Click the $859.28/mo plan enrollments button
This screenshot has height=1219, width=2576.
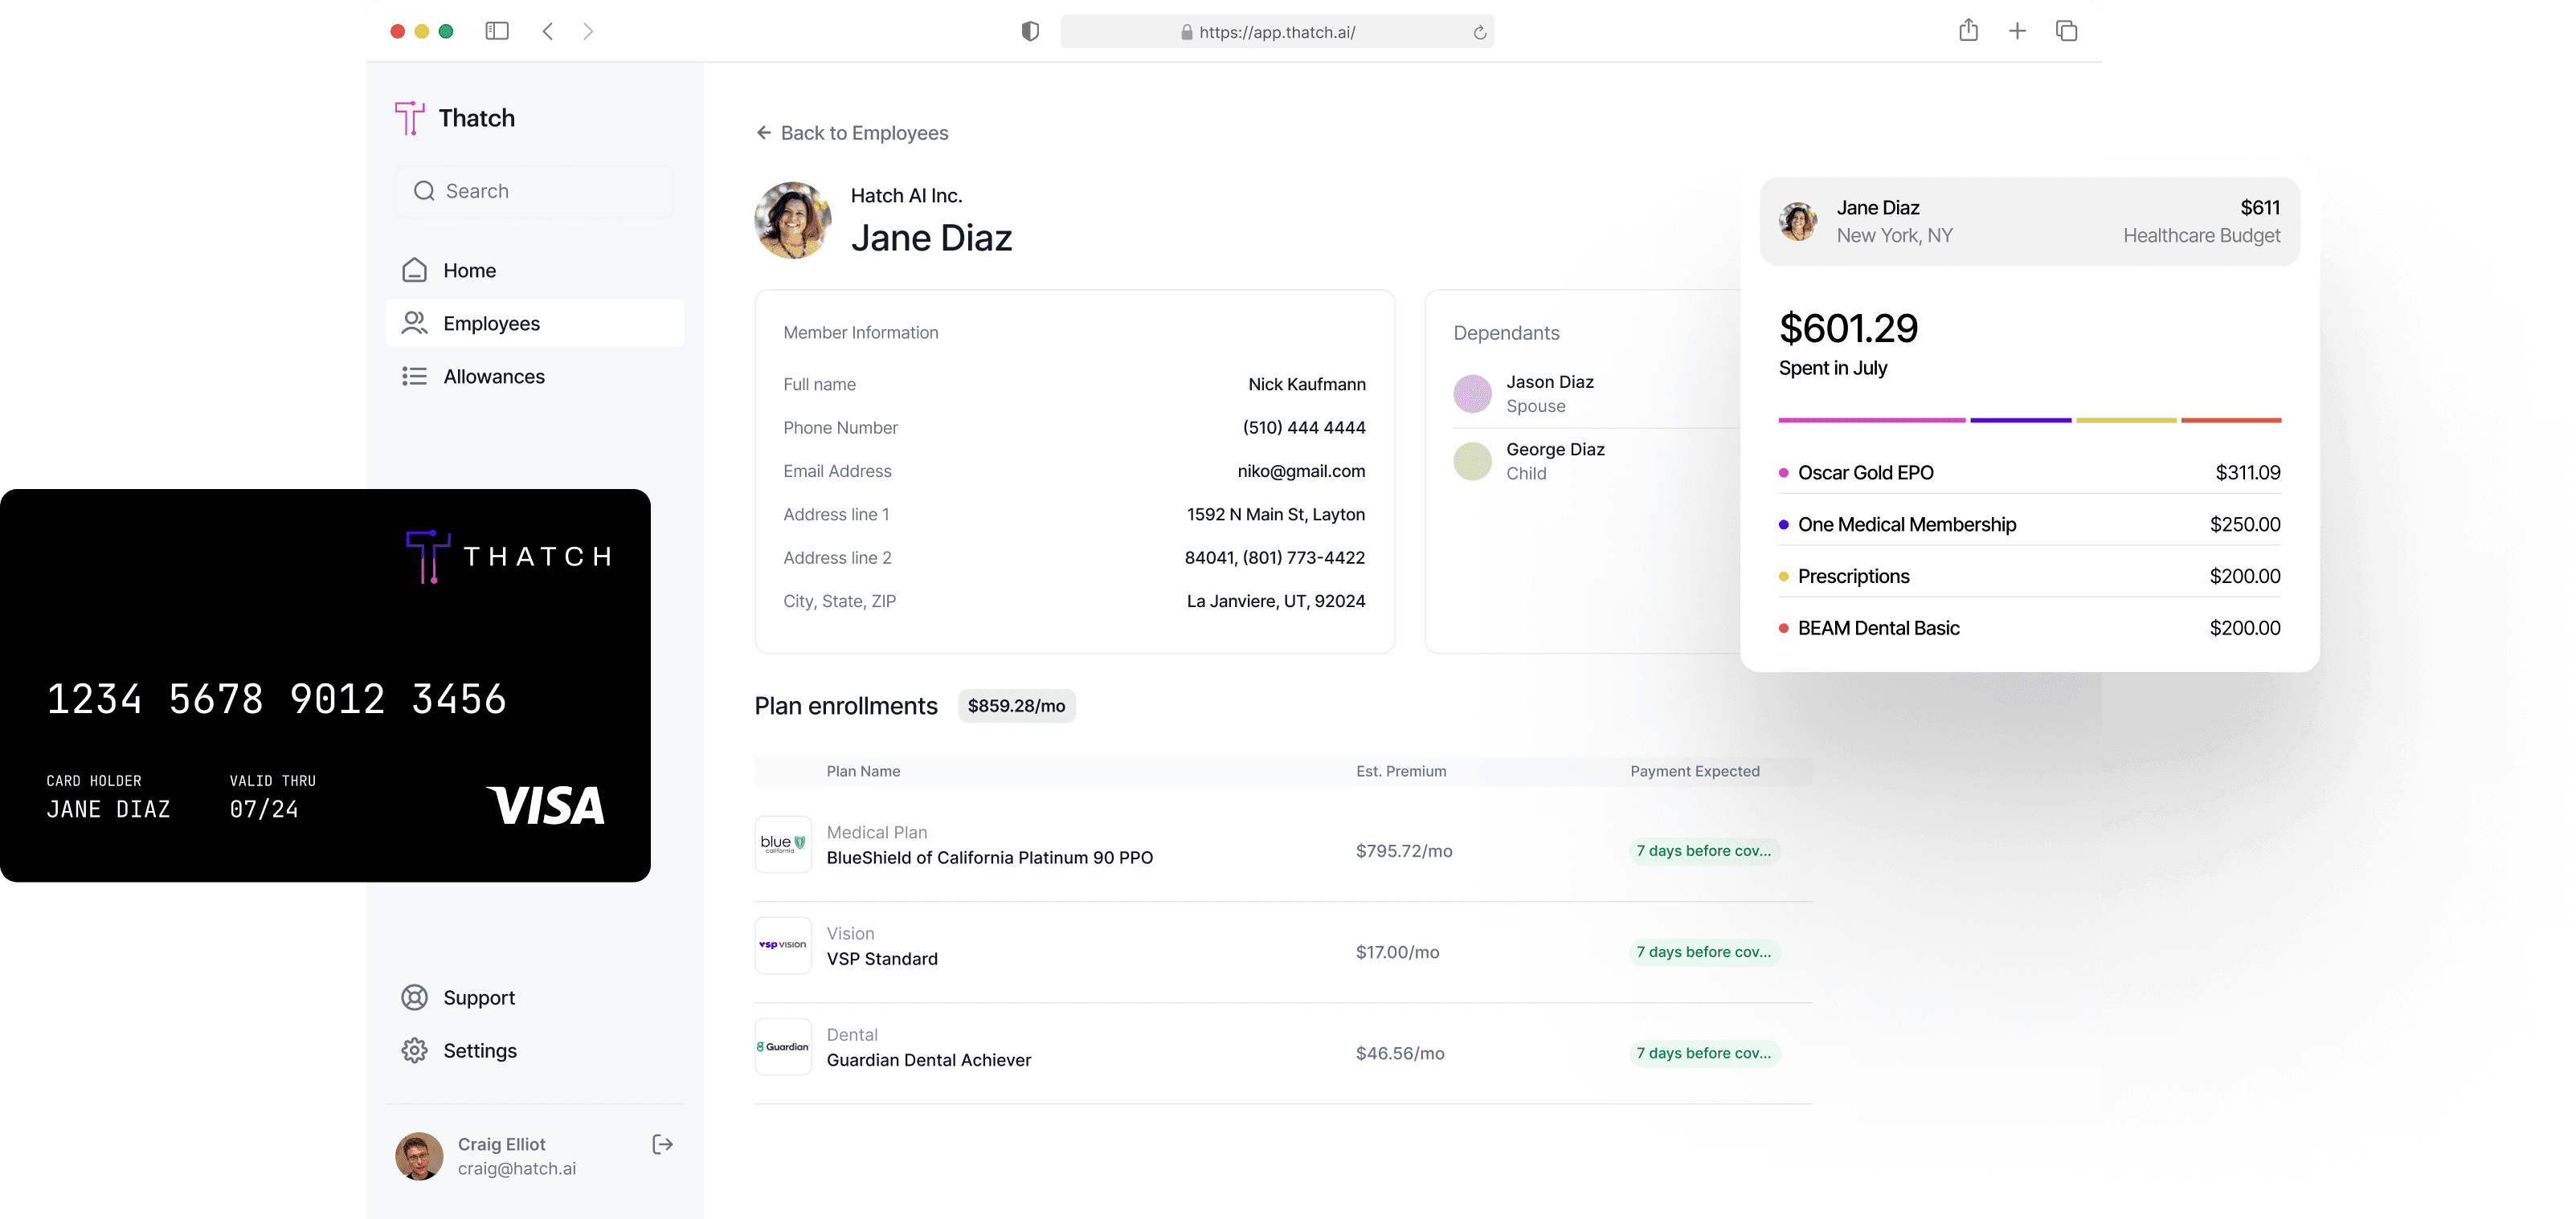pos(1016,705)
